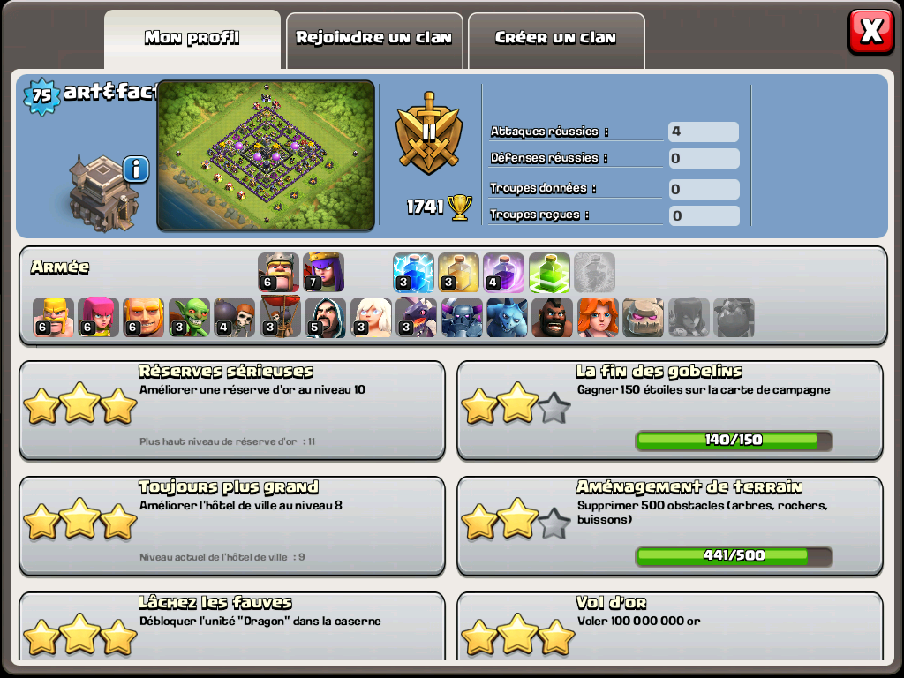The width and height of the screenshot is (904, 678).
Task: Open the Aménagement de terrain achievement card
Action: tap(670, 526)
